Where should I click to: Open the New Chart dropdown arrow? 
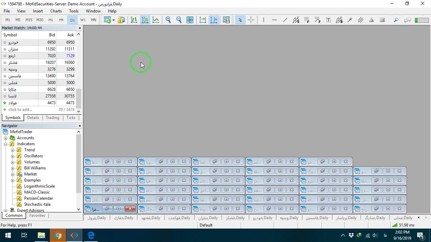(x=113, y=20)
